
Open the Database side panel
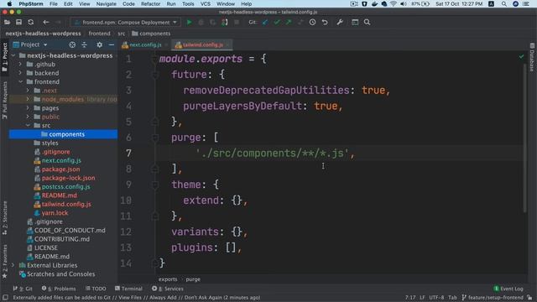click(532, 57)
